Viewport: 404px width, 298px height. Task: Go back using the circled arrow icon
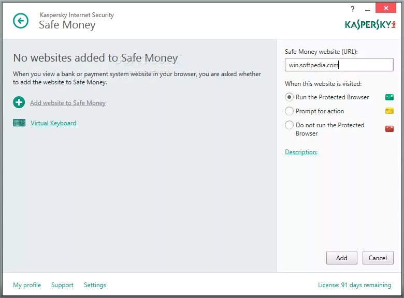point(21,21)
